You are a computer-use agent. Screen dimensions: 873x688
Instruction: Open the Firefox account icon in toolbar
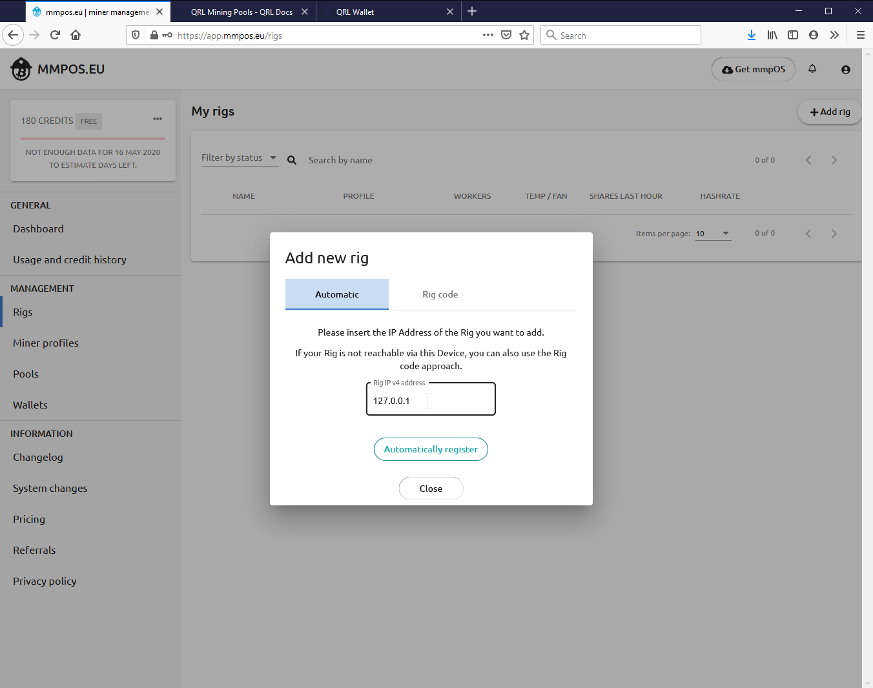click(x=814, y=35)
